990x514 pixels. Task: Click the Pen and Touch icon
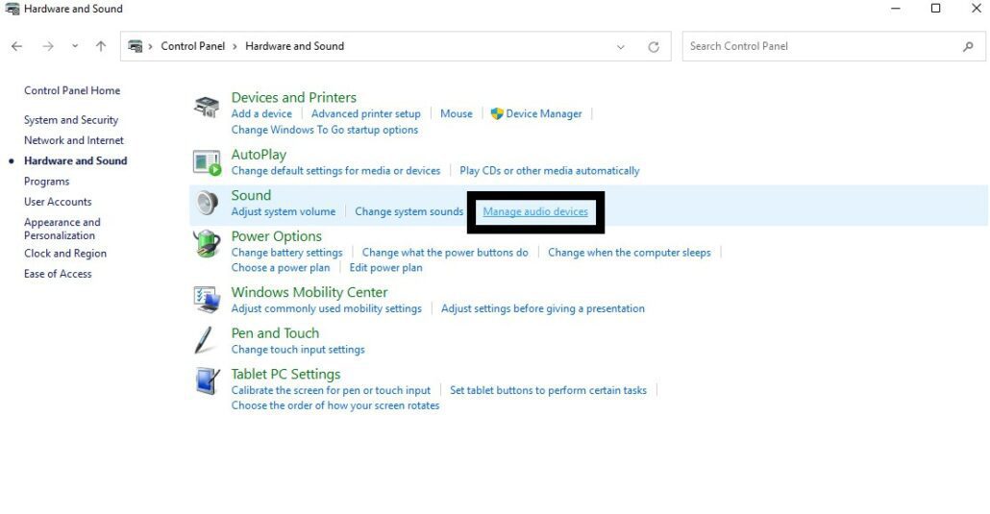point(205,340)
